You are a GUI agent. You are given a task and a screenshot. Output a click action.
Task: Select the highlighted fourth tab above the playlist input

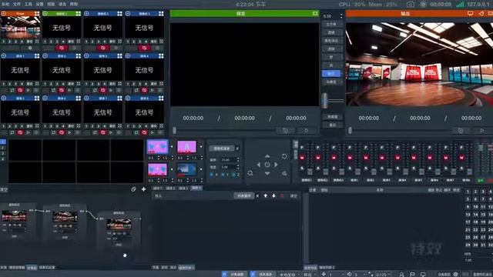coord(196,188)
